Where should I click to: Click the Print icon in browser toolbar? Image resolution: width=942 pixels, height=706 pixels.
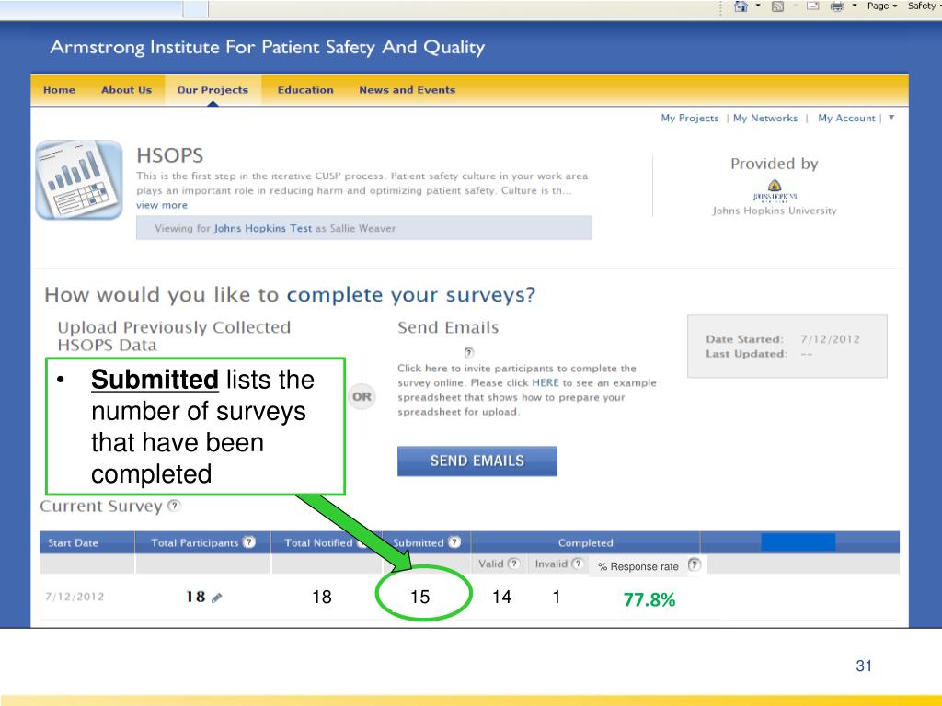pos(837,6)
